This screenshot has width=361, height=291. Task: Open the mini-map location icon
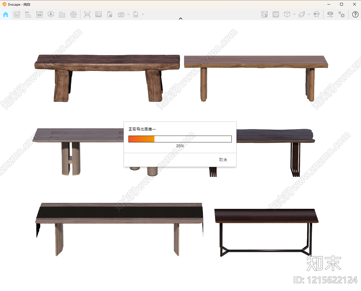(x=264, y=14)
